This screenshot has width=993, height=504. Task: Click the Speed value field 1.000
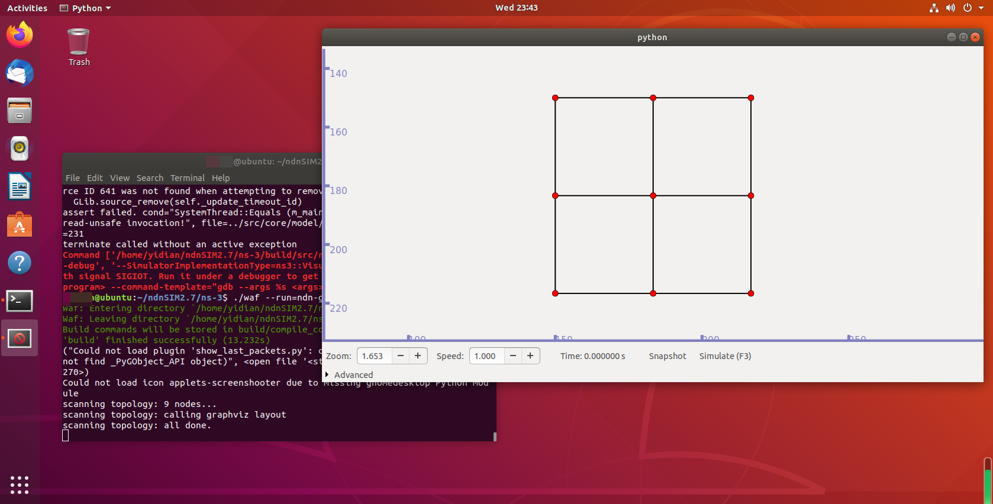pos(487,356)
